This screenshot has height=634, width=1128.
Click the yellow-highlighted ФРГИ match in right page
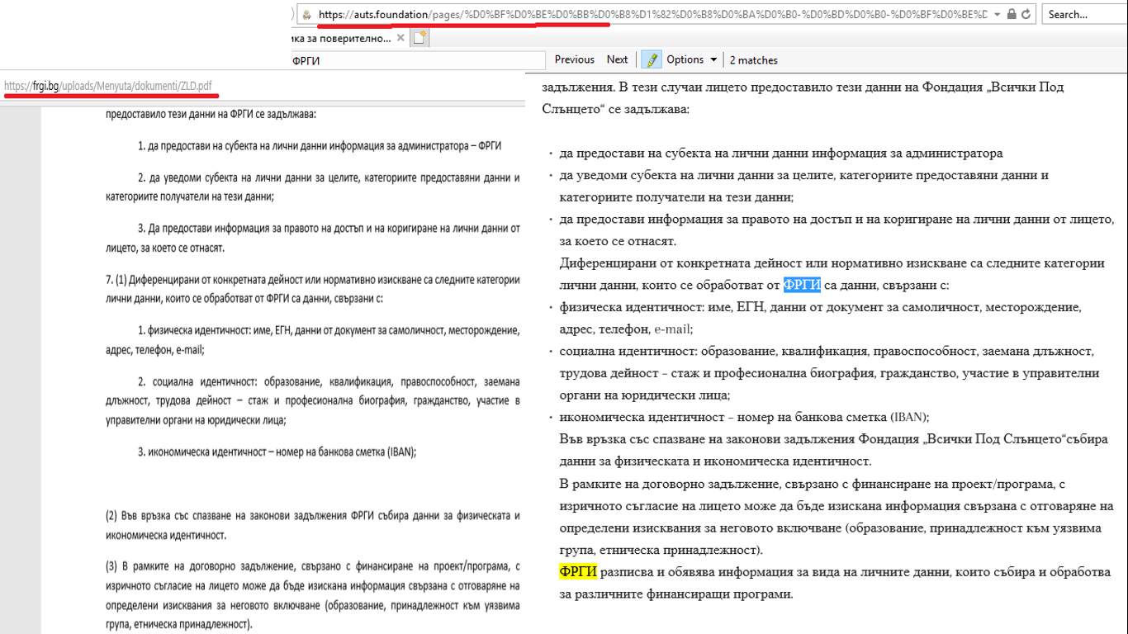[578, 571]
